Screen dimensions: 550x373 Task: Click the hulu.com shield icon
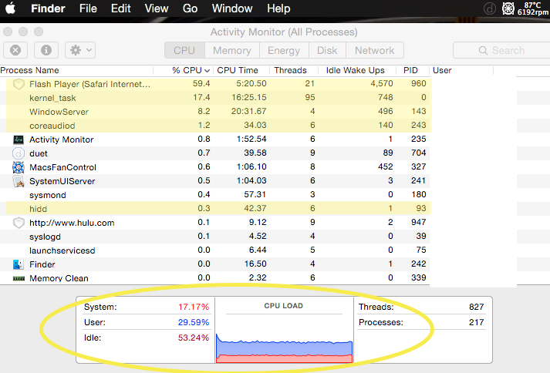pyautogui.click(x=19, y=223)
